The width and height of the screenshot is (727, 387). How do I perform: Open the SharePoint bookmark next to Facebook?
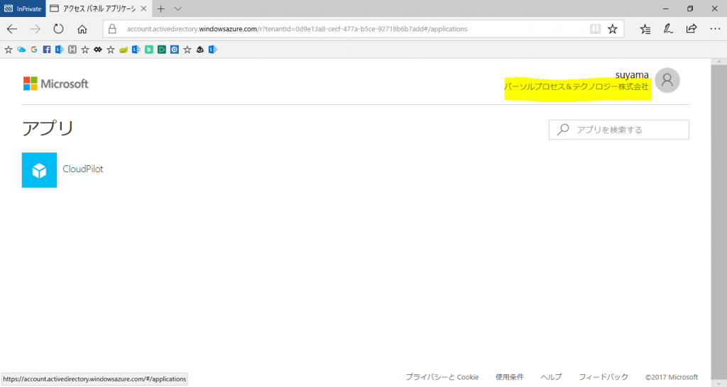(60, 50)
